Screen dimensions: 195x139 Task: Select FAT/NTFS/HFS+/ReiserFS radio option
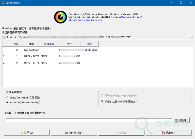(x=7, y=102)
